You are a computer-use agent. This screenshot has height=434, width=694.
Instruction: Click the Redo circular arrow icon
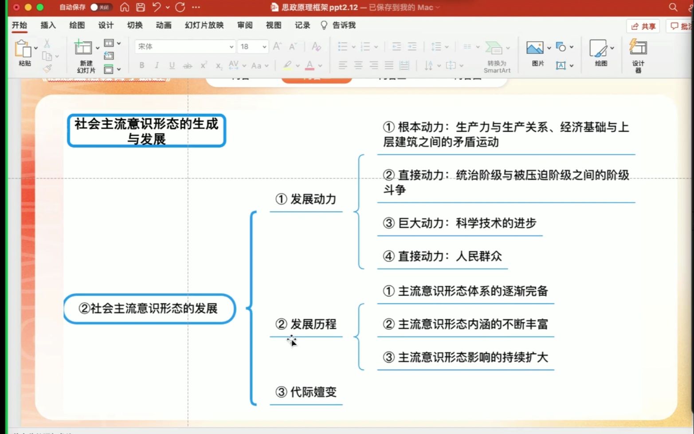pos(180,7)
